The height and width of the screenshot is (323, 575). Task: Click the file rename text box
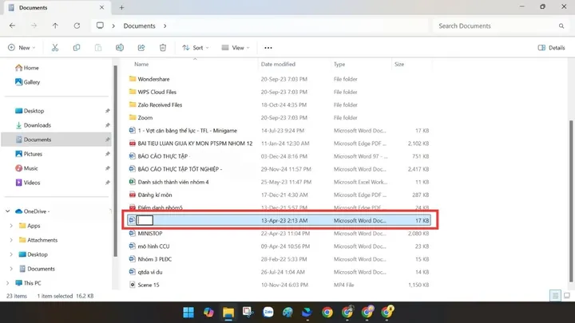[145, 220]
